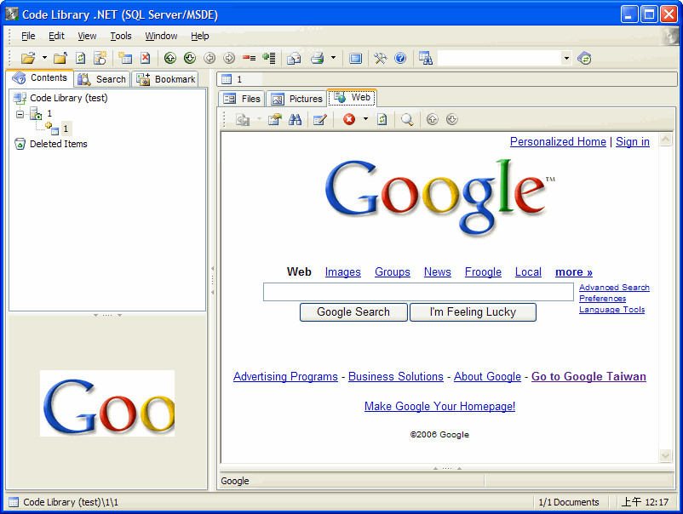683x514 pixels.
Task: Open dropdown arrow next to red stop icon
Action: pyautogui.click(x=365, y=119)
